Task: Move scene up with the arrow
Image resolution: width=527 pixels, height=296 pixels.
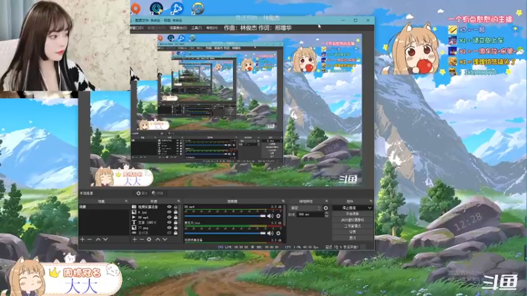Action: [98, 239]
